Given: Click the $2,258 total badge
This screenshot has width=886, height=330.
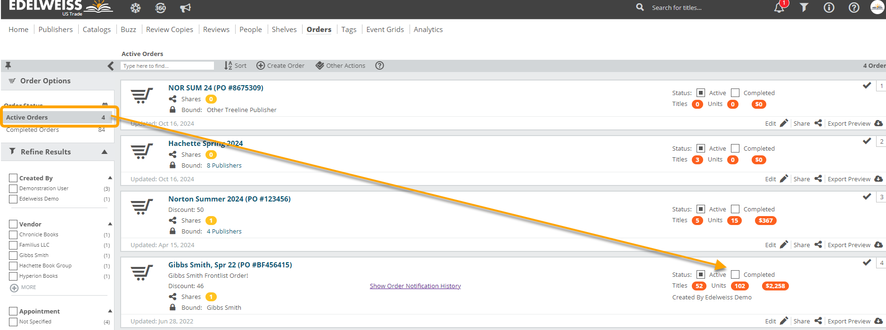Looking at the screenshot, I should [775, 286].
